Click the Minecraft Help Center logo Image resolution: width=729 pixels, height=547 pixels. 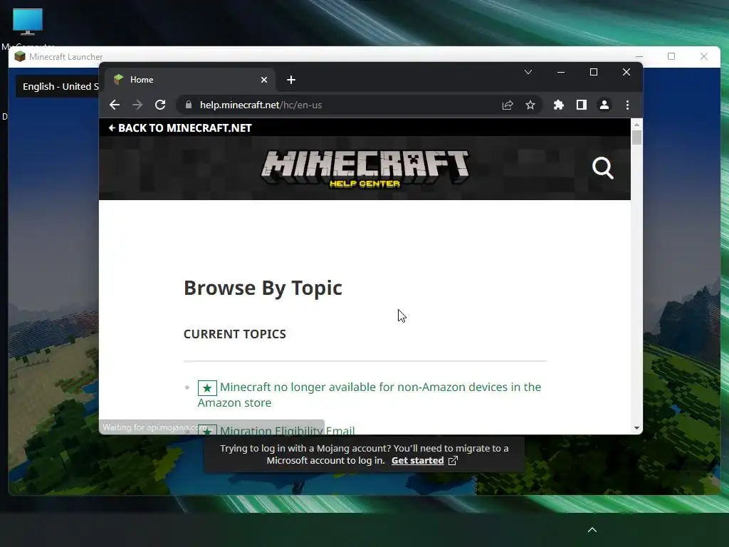tap(365, 169)
